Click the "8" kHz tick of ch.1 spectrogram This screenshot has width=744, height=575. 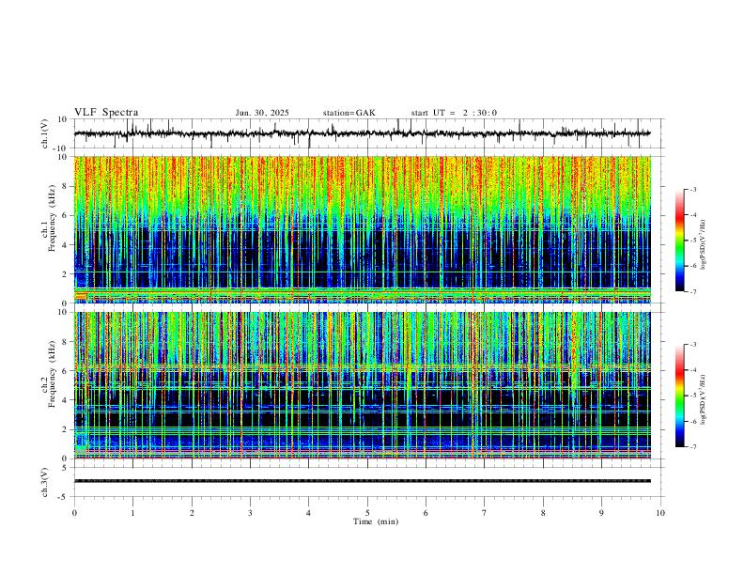65,186
